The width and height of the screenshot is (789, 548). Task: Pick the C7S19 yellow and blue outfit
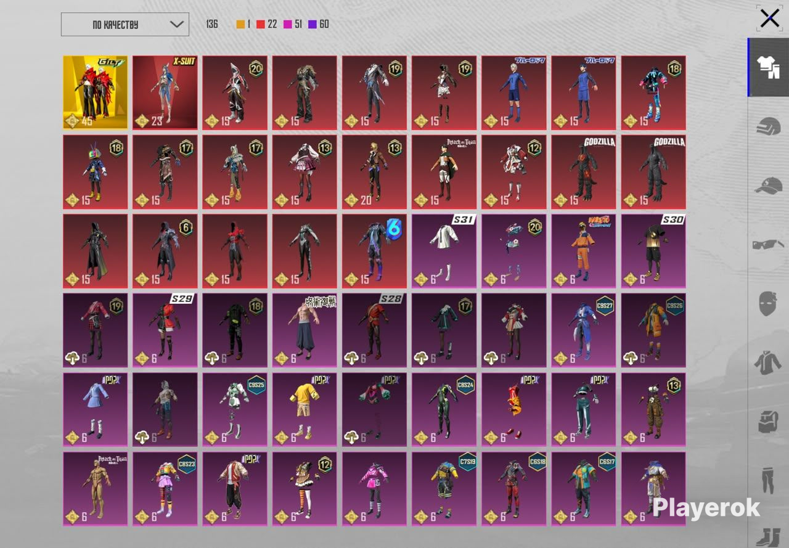[x=444, y=488]
